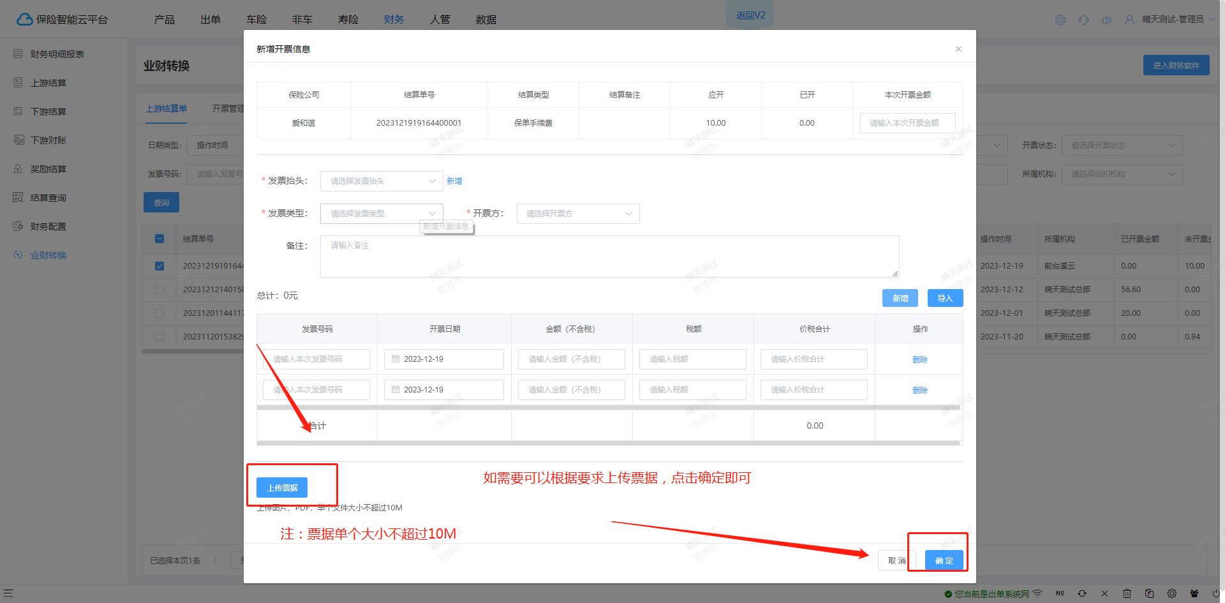
Task: Uncheck row 20231219191644 checkbox
Action: click(x=160, y=266)
